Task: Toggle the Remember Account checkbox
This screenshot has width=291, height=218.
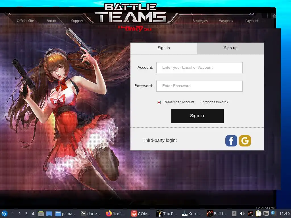Action: (159, 102)
